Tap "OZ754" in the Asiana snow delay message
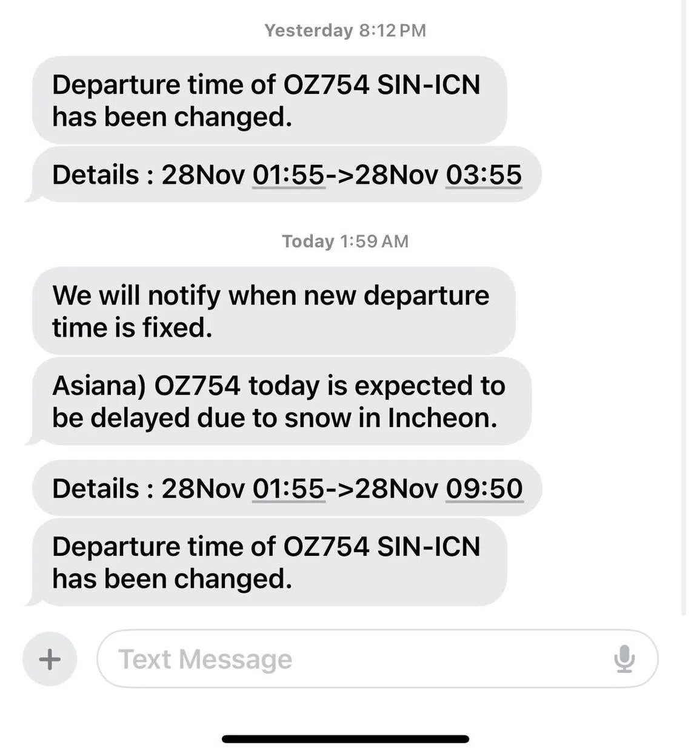Image resolution: width=691 pixels, height=756 pixels. tap(198, 386)
